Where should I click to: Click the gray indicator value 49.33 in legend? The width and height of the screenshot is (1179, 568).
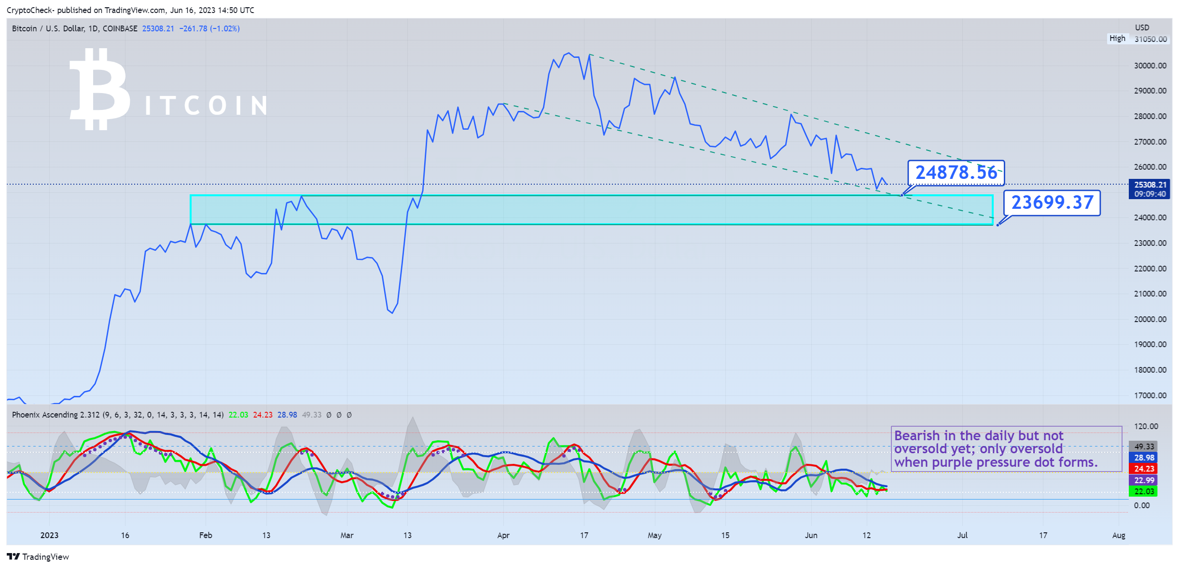[312, 415]
